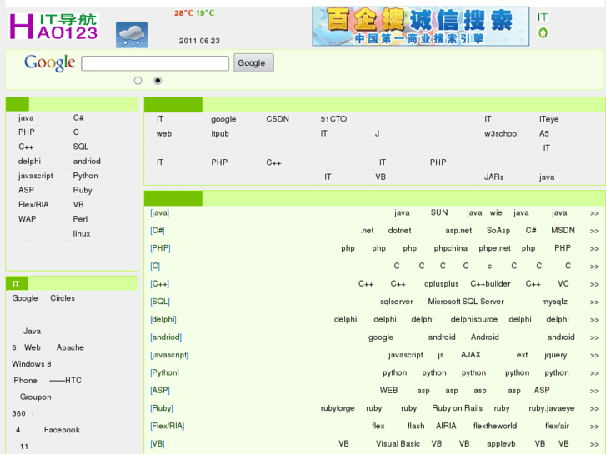Expand the [andriod] row with >> arrow
Viewport: 606px width, 454px height.
click(x=594, y=337)
